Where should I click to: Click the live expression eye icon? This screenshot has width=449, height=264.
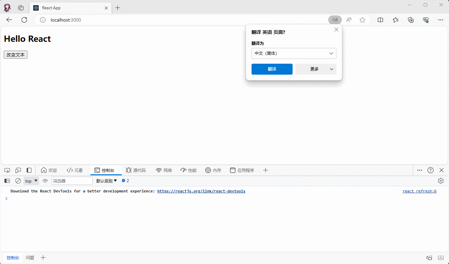point(45,181)
